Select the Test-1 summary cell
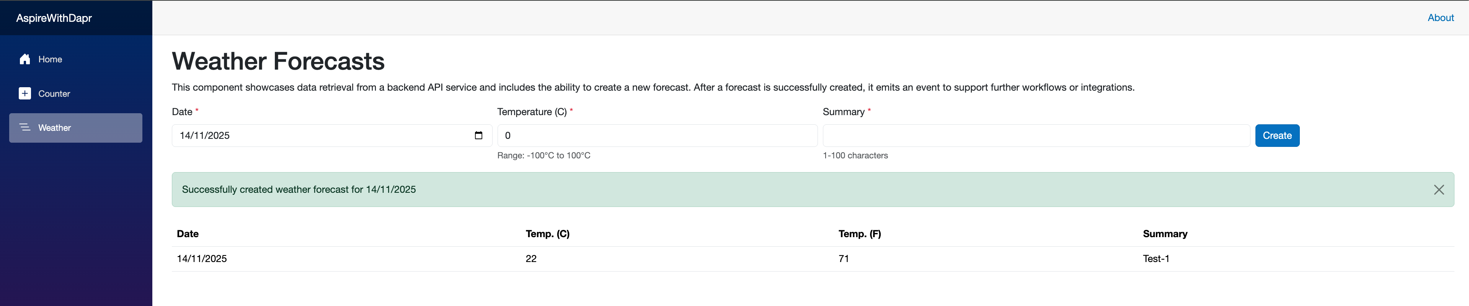 [x=1156, y=259]
